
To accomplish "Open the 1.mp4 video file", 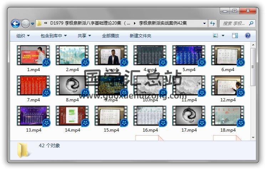I will pos(34,57).
